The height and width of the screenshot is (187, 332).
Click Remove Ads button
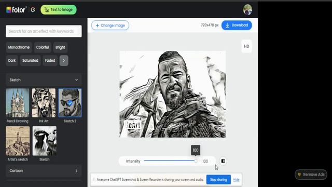pyautogui.click(x=311, y=175)
